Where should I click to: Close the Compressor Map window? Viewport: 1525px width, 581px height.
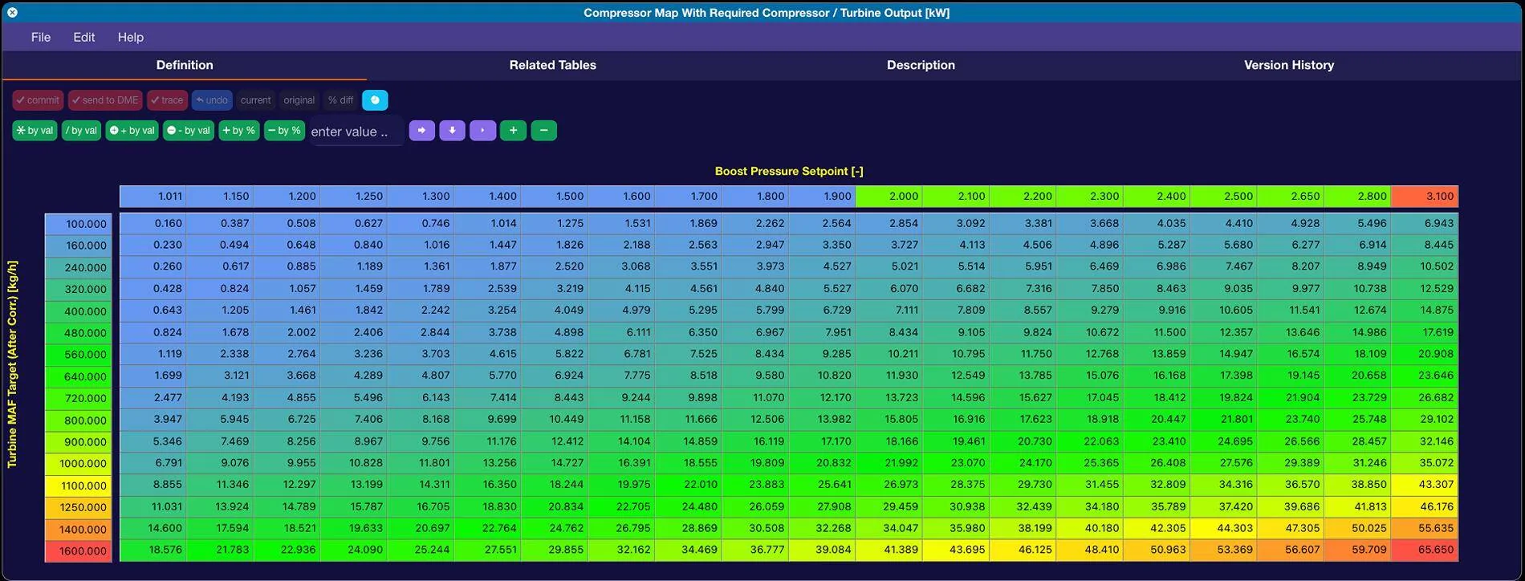(12, 13)
